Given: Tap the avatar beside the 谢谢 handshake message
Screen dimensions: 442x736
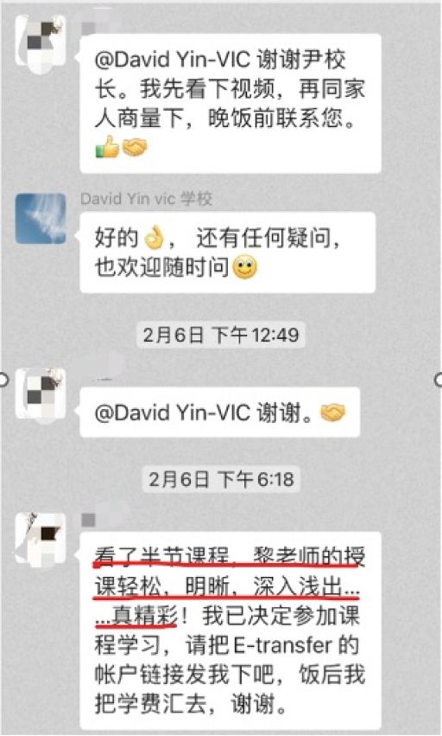Looking at the screenshot, I should [41, 394].
